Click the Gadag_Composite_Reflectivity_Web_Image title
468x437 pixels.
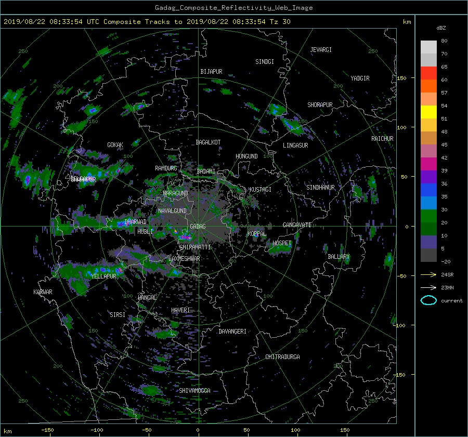click(233, 8)
